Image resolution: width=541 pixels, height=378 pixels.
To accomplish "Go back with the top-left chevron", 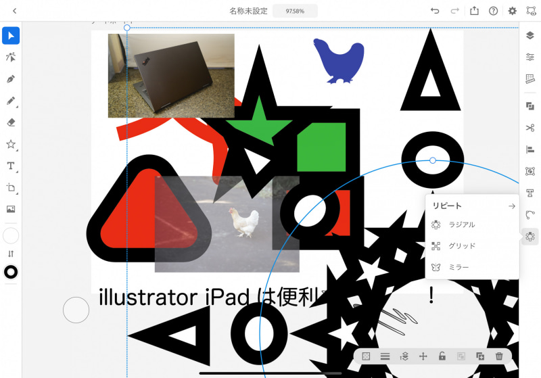I will [14, 11].
